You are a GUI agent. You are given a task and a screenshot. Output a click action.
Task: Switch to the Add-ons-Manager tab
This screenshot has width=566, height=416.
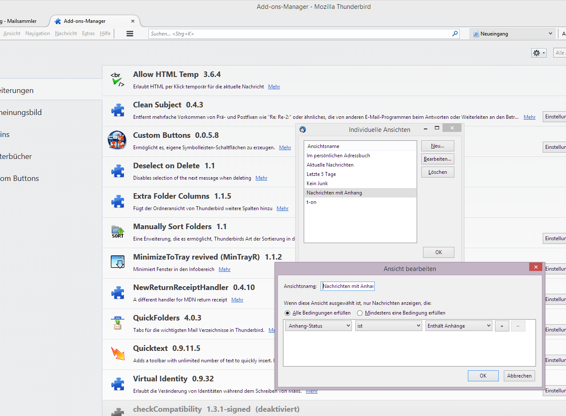coord(85,21)
